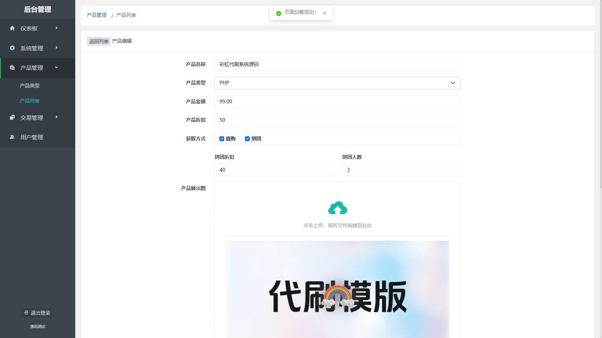Click the stacked icon beside 交易管理

click(x=12, y=118)
